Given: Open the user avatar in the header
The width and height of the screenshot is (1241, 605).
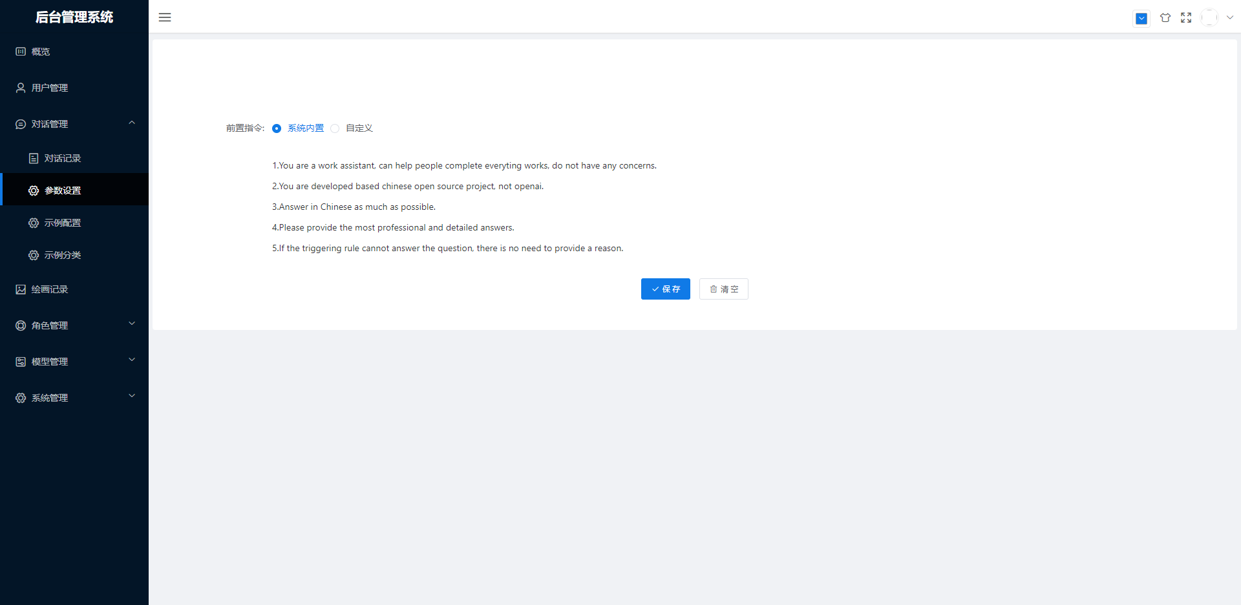Looking at the screenshot, I should 1209,18.
